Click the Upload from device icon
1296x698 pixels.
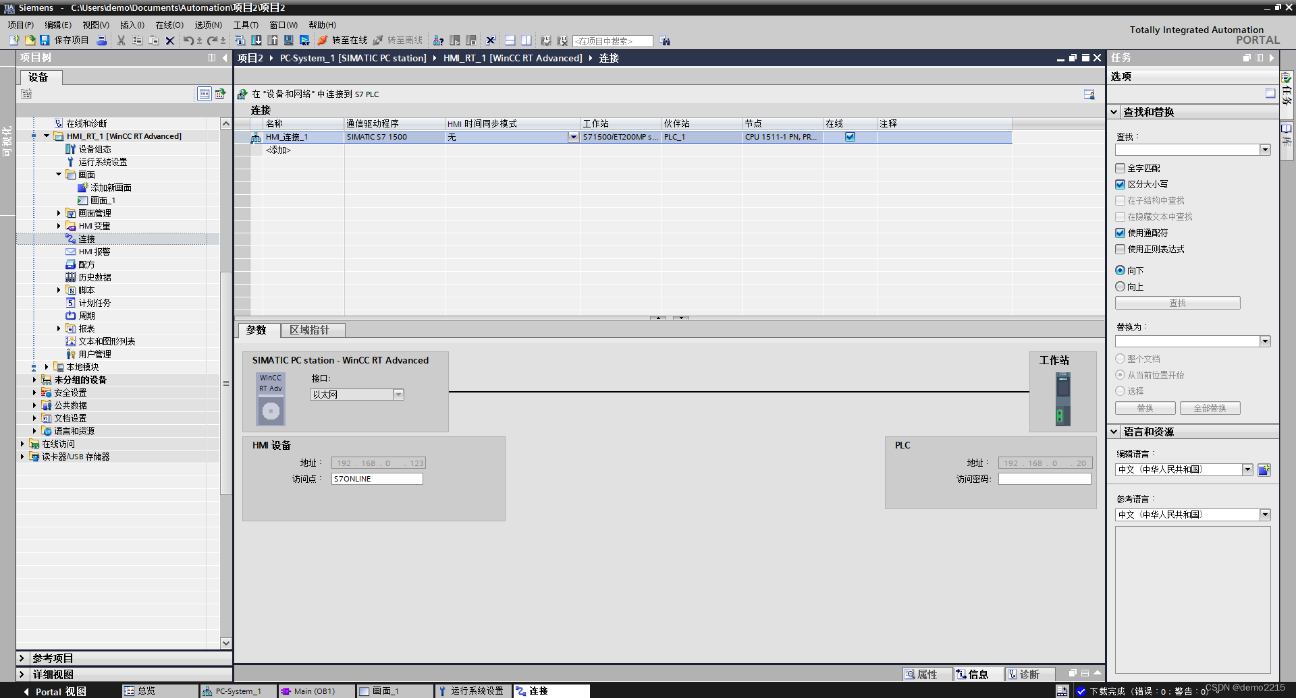click(x=273, y=40)
